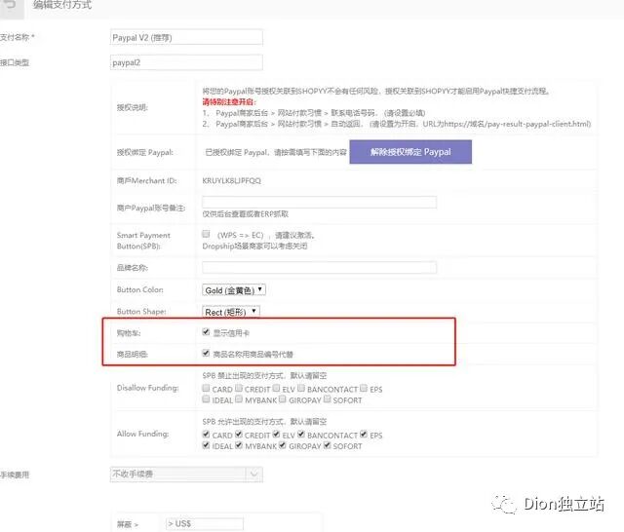Click the US$ currency input field

(x=205, y=523)
